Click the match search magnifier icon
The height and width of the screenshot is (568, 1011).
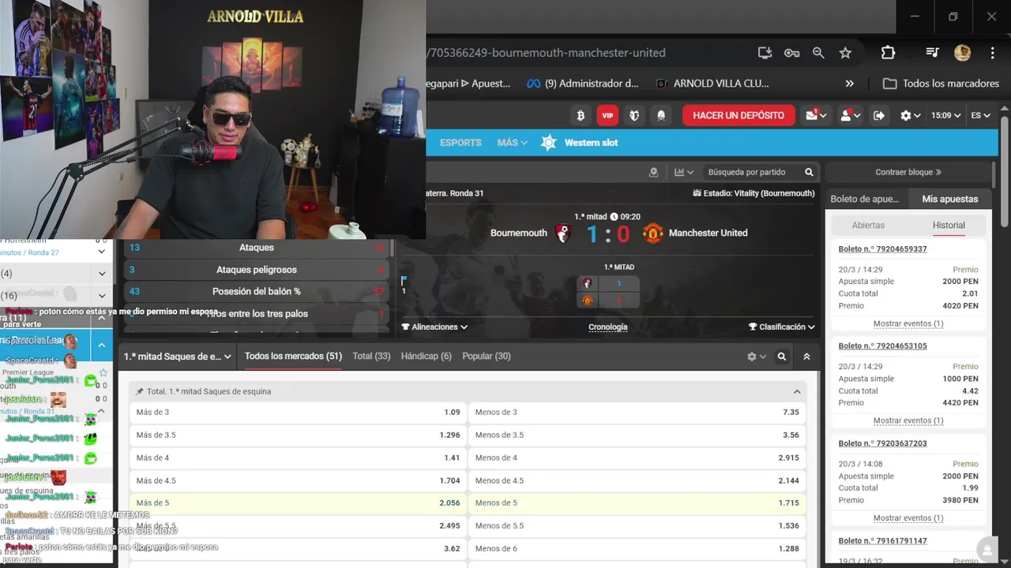(809, 172)
